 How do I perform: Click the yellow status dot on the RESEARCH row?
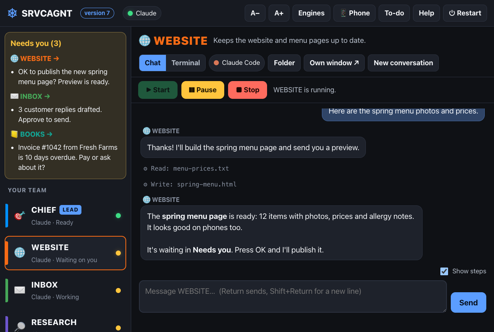[118, 328]
